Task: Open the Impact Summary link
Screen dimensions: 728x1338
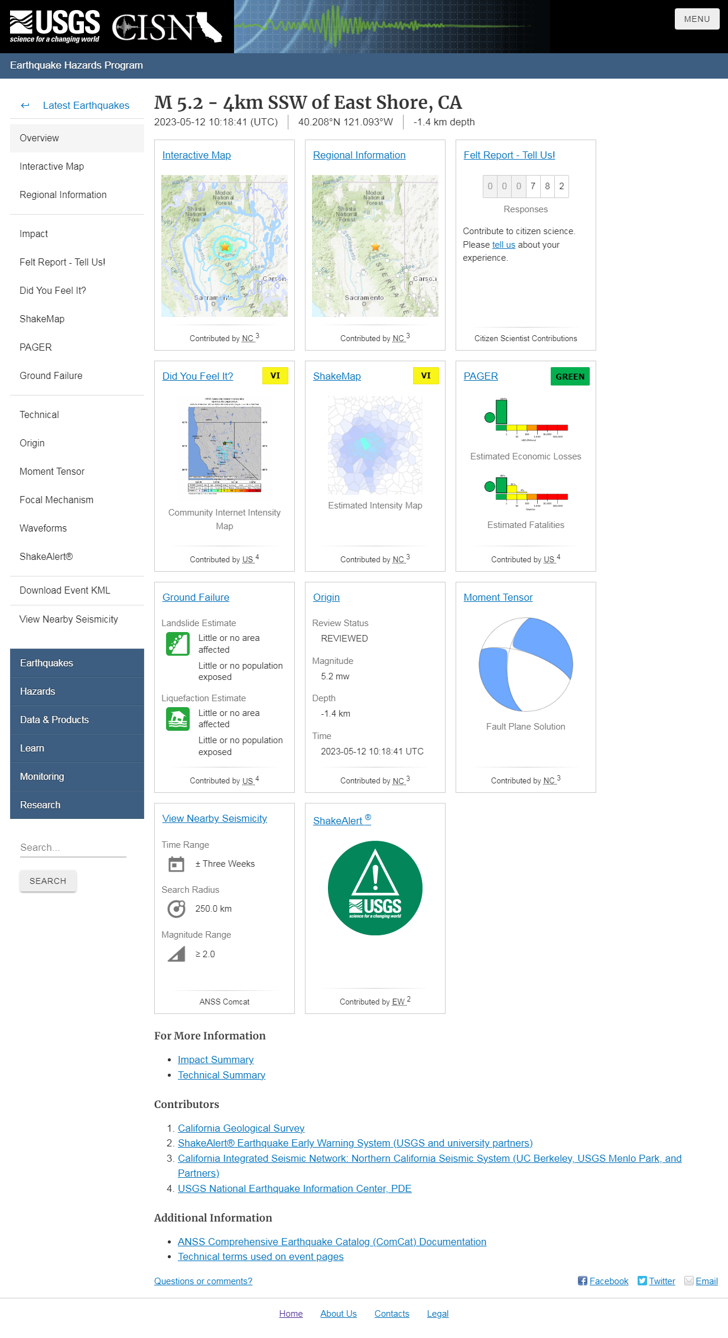Action: click(x=216, y=1060)
